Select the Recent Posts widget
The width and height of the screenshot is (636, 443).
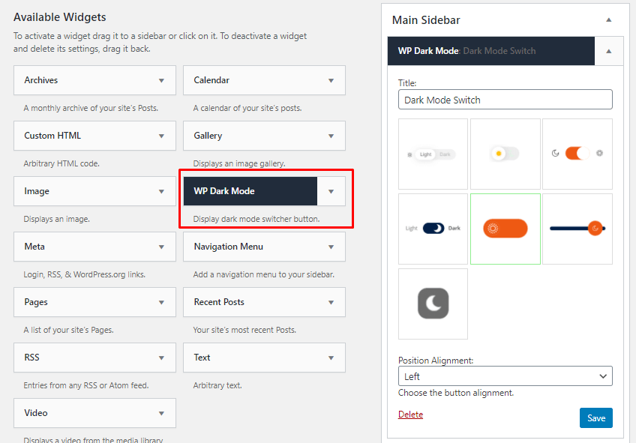click(x=219, y=302)
